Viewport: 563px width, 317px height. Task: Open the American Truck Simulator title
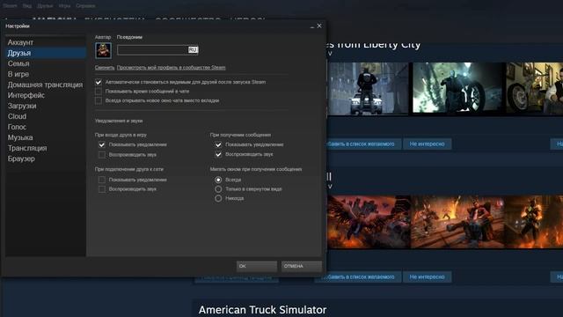[262, 310]
